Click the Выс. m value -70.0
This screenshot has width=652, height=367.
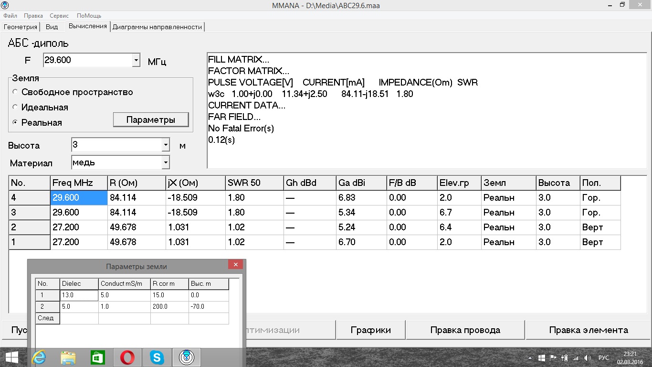click(x=209, y=307)
